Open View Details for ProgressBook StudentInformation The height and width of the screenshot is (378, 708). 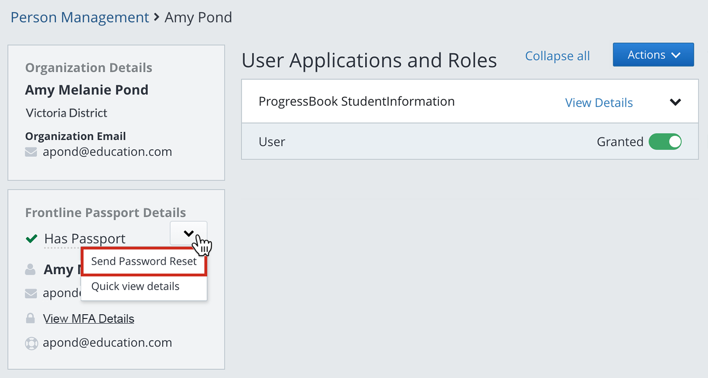(x=598, y=103)
